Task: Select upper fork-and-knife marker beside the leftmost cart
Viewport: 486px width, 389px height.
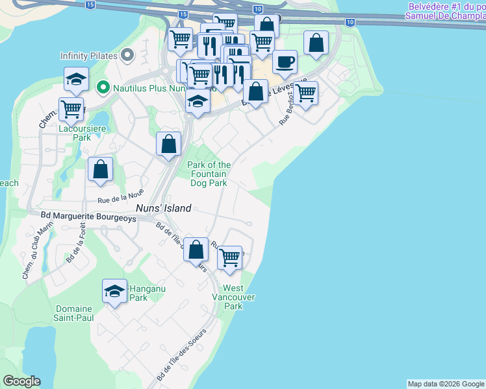Action: coord(210,47)
